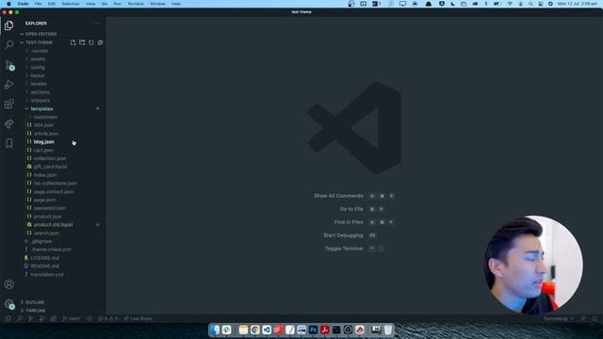
Task: Click the New Folder icon in Explorer
Action: pyautogui.click(x=82, y=42)
